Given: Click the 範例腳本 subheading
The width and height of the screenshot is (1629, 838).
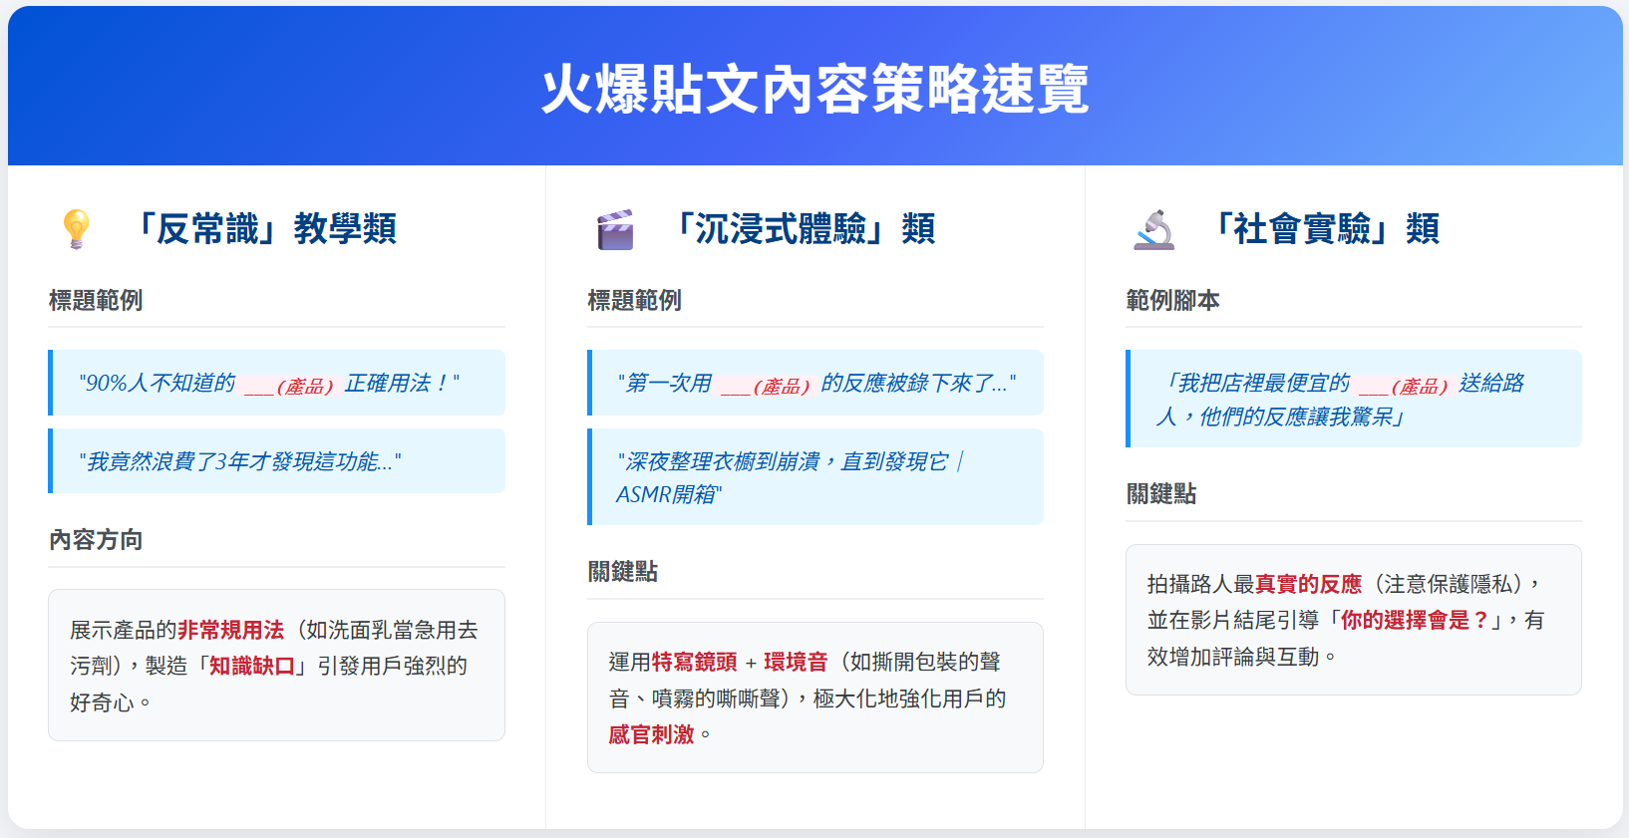Looking at the screenshot, I should point(1172,300).
